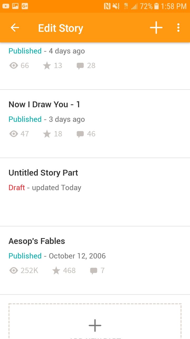Tap the eye icon showing 252K reads

pyautogui.click(x=14, y=270)
